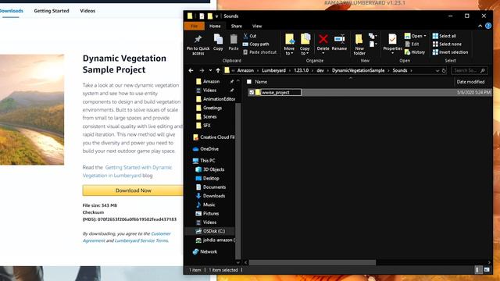Toggle the select-all checkbox beside Name
This screenshot has height=281, width=500.
pos(249,82)
